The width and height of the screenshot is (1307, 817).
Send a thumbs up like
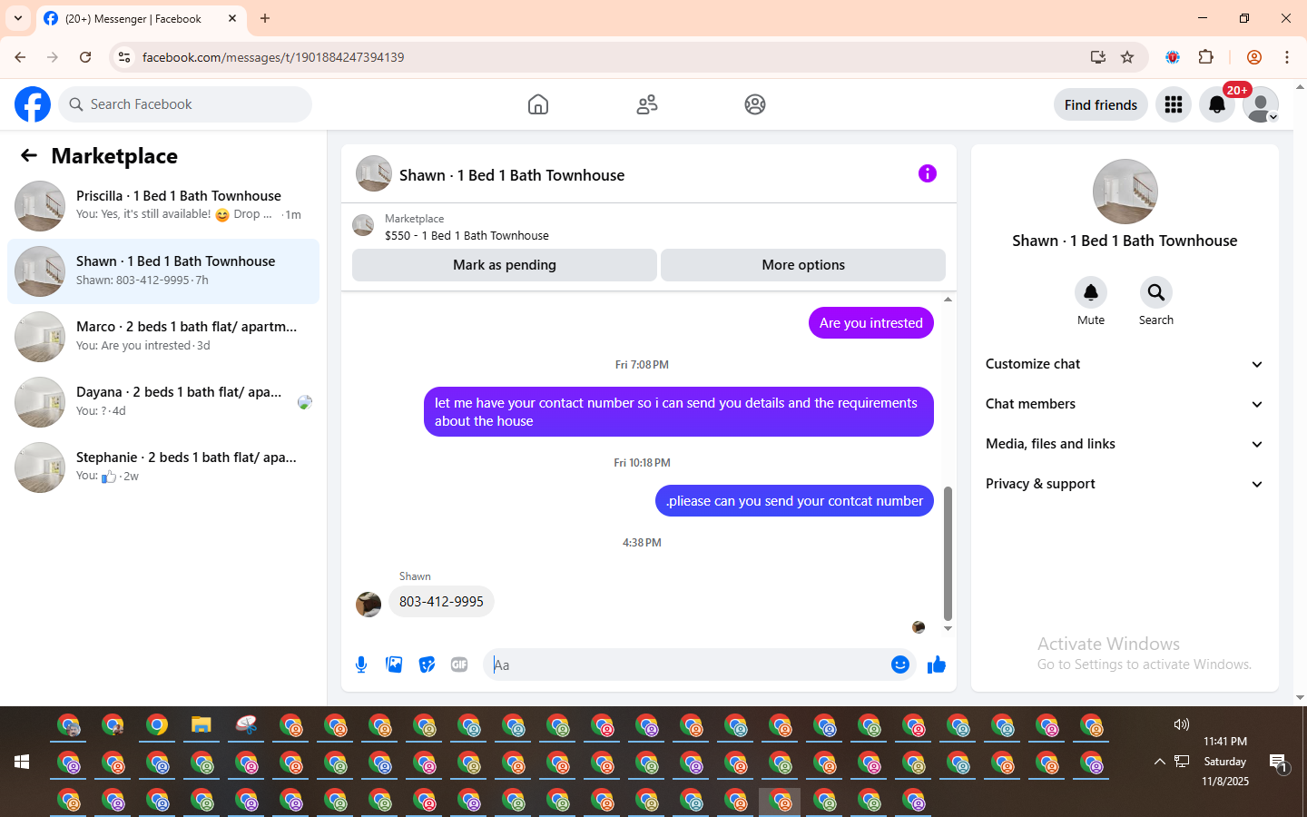coord(937,664)
